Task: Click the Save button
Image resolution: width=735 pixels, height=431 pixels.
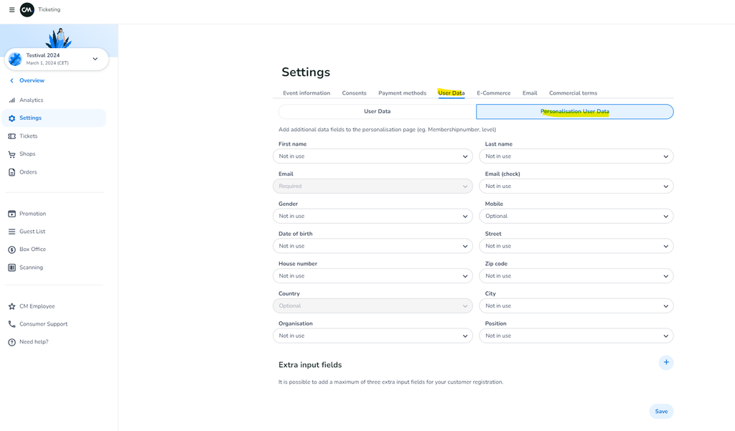Action: coord(661,412)
